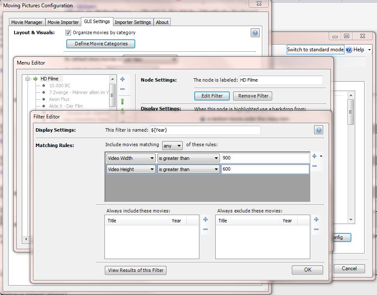Open operator dropdown for Video Height rule
Image resolution: width=377 pixels, height=295 pixels.
188,169
